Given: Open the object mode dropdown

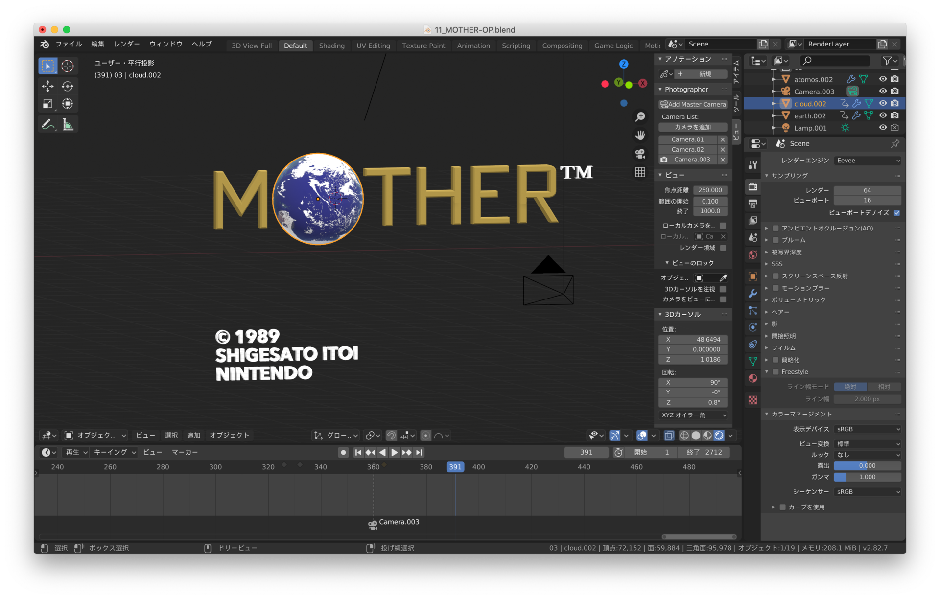Looking at the screenshot, I should (x=96, y=436).
